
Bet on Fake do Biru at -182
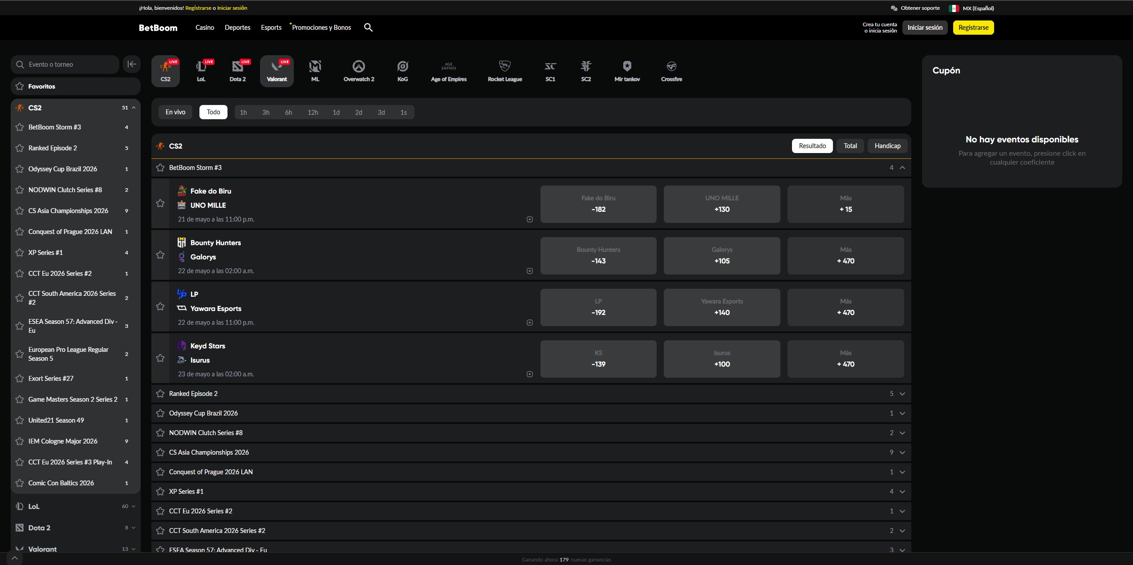(x=598, y=204)
